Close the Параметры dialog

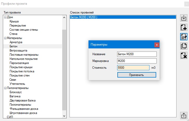[156, 45]
